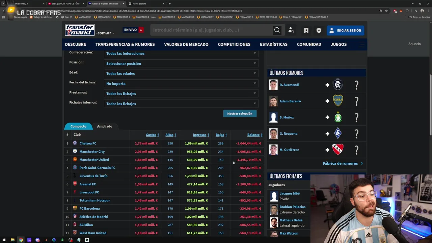
Task: Click the Manchester United crest icon
Action: (x=75, y=159)
